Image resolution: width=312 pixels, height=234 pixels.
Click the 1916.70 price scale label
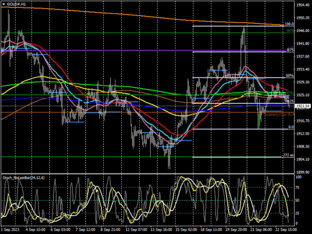point(303,121)
